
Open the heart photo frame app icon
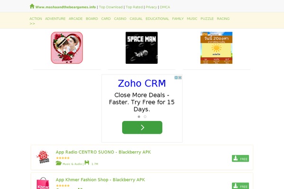coord(67,48)
